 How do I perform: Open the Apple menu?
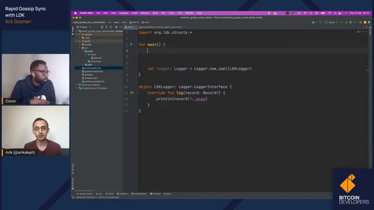click(75, 13)
